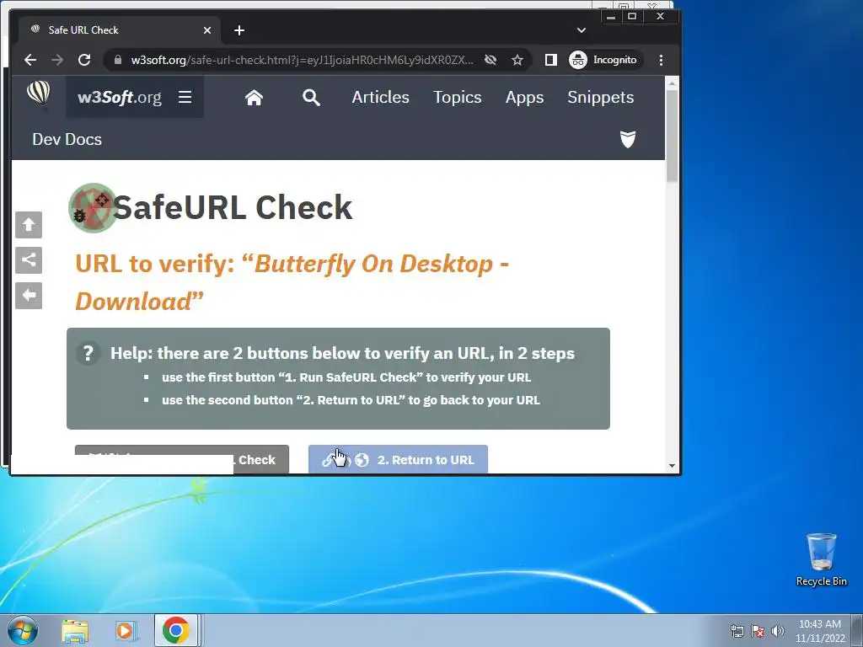
Task: Bookmark this page with the star
Action: [x=517, y=60]
